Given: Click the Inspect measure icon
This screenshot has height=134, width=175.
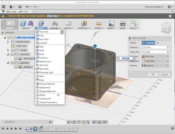Looking at the screenshot, I should (x=99, y=24).
